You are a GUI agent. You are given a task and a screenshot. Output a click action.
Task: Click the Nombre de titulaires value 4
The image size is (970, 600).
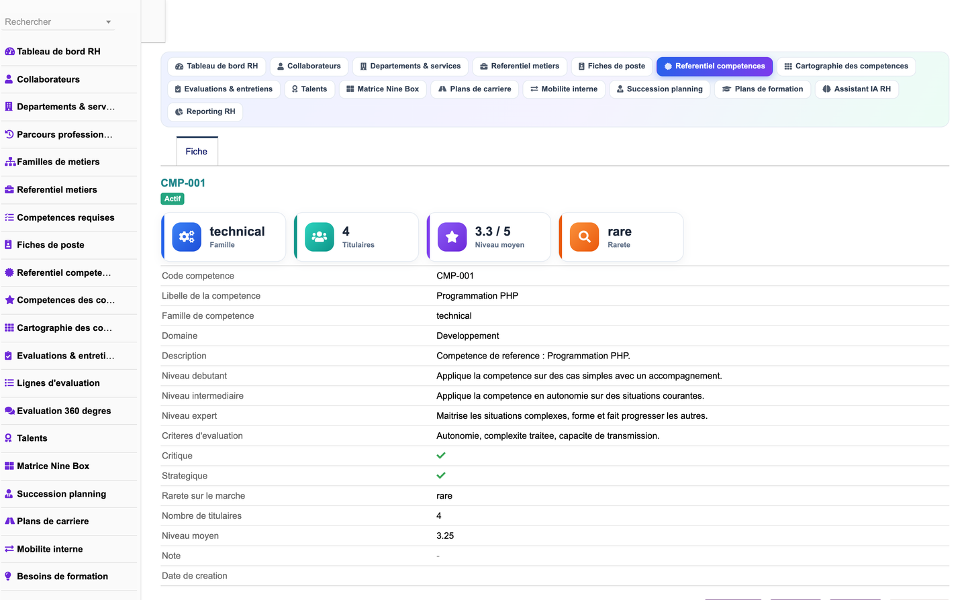(439, 516)
